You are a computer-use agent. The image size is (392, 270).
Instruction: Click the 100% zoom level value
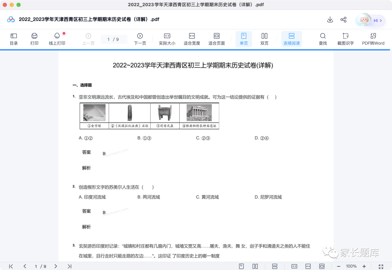coord(351,266)
